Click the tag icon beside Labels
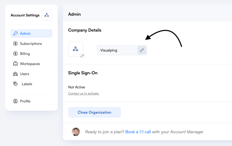 point(15,84)
